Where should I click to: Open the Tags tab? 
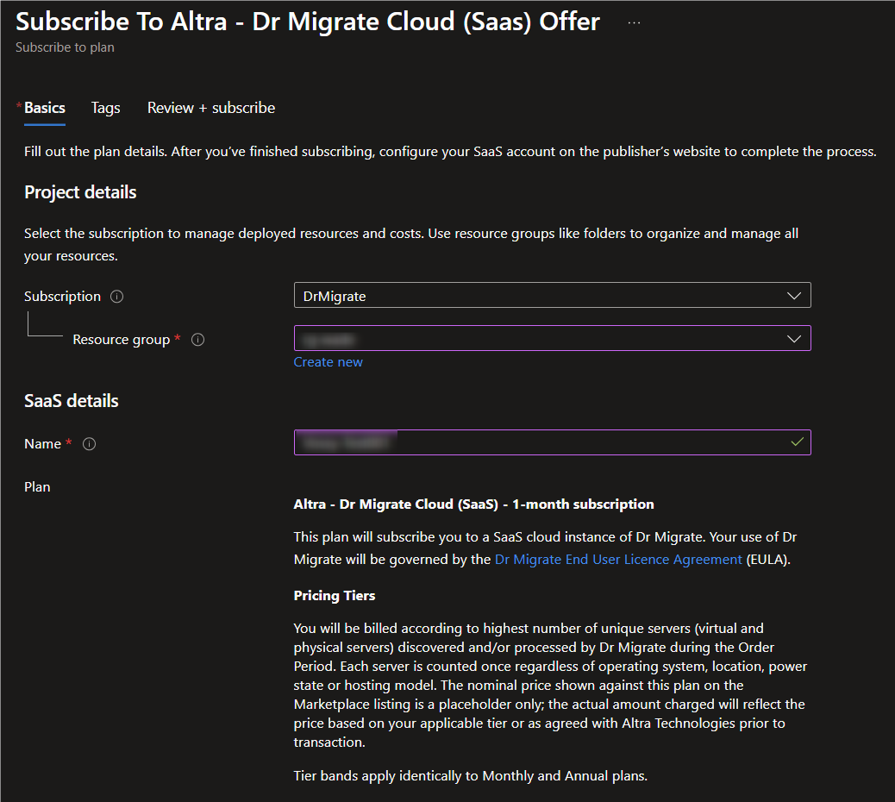pos(105,108)
